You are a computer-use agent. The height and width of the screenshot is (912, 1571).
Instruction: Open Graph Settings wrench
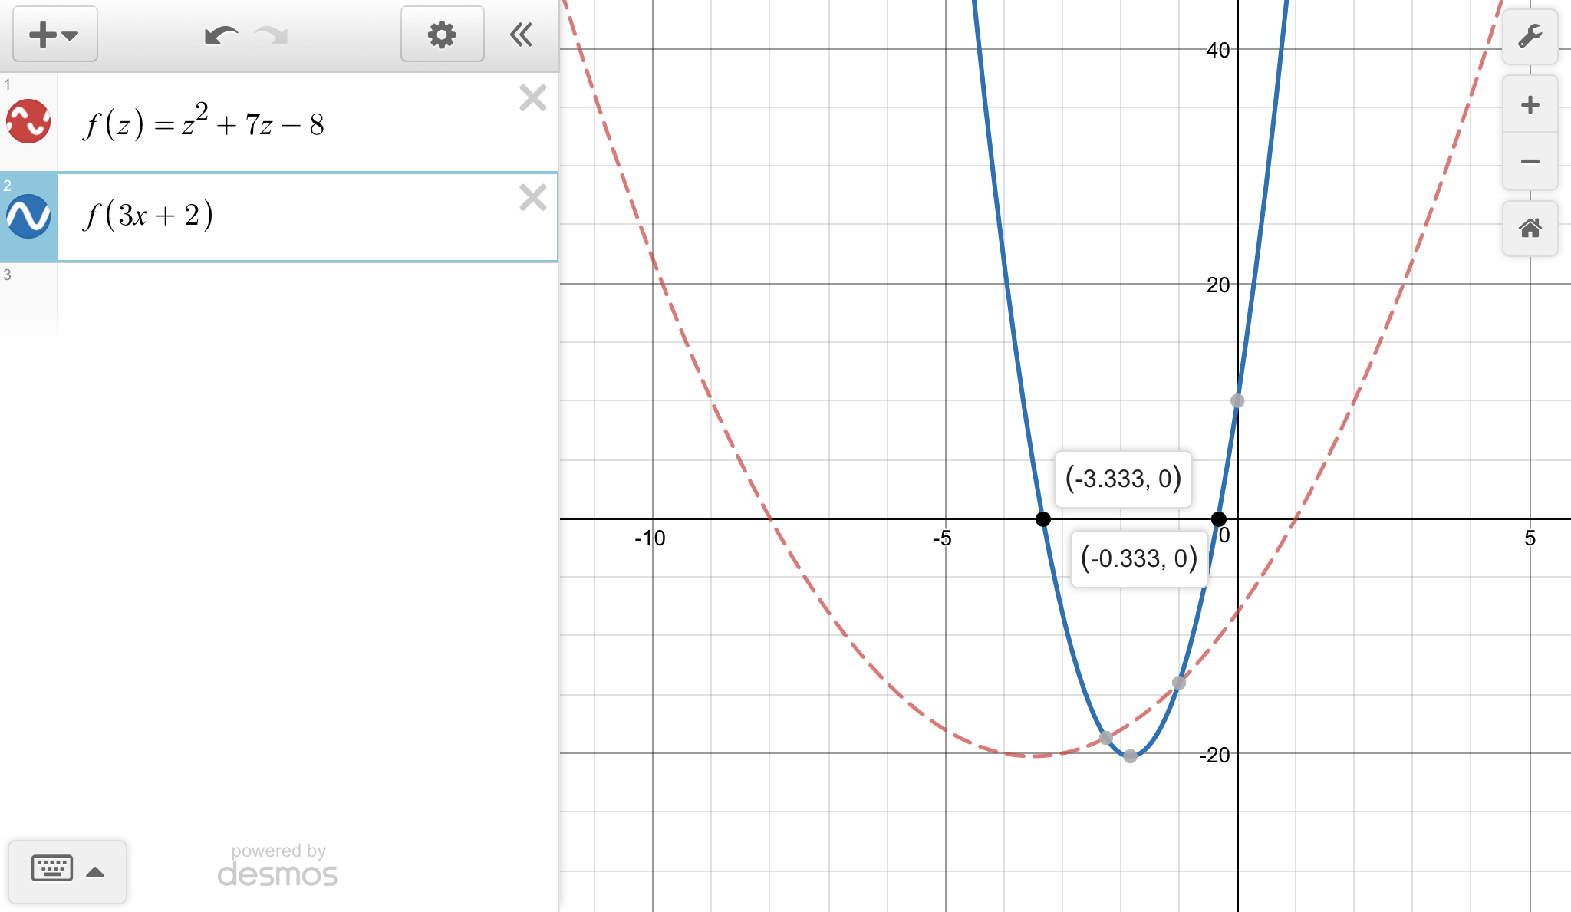tap(1530, 36)
